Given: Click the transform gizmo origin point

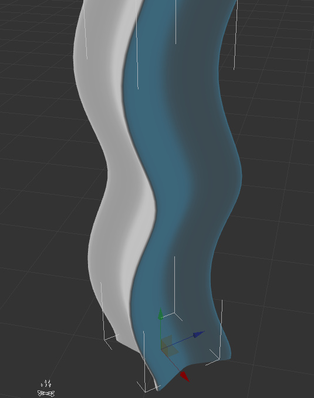Looking at the screenshot, I should 161,349.
